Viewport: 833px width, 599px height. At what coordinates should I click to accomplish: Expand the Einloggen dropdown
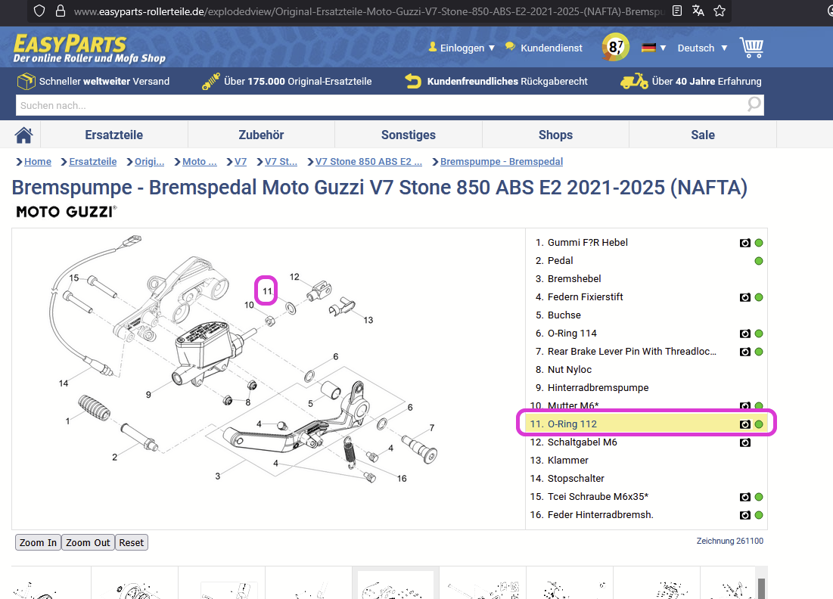tap(462, 48)
